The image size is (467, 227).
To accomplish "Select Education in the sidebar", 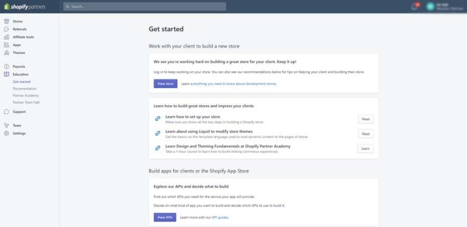I will (x=21, y=74).
